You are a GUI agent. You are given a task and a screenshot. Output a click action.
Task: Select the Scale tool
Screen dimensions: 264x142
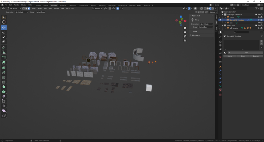(4, 37)
